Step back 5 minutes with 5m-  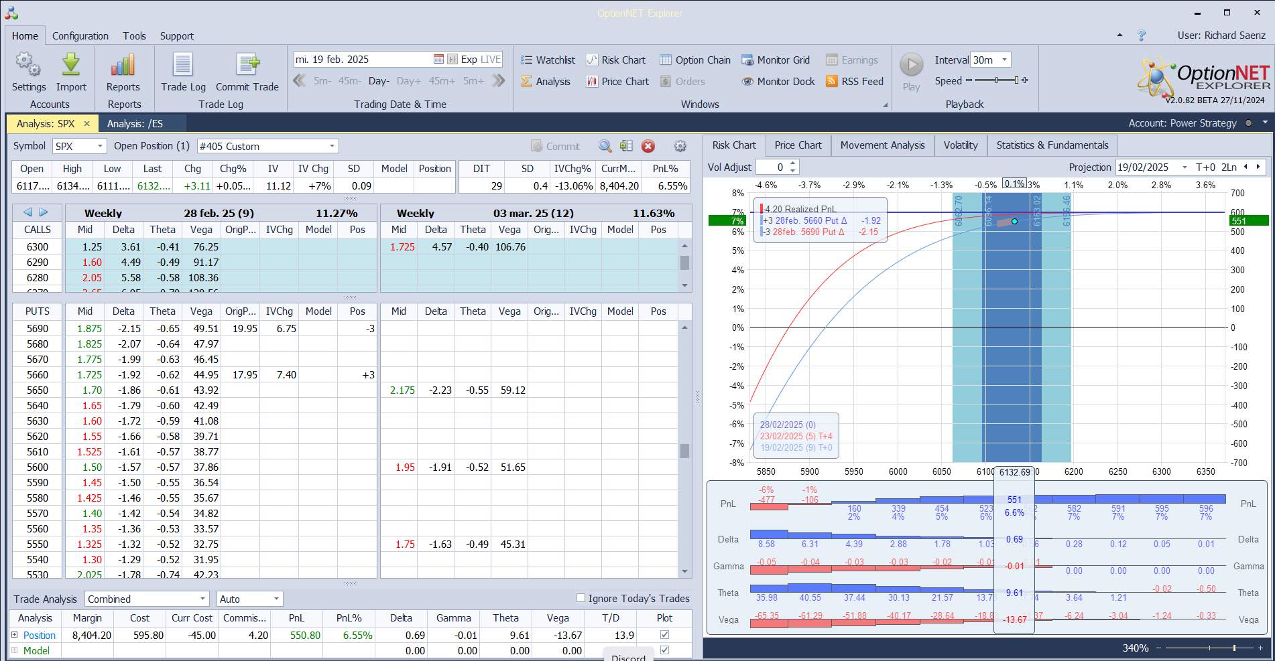click(x=322, y=81)
